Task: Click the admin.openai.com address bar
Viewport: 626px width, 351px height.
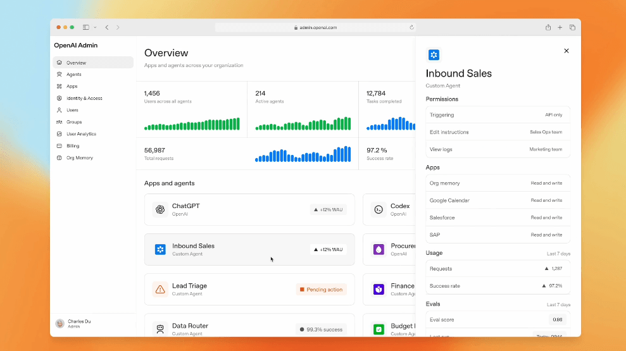Action: 315,27
